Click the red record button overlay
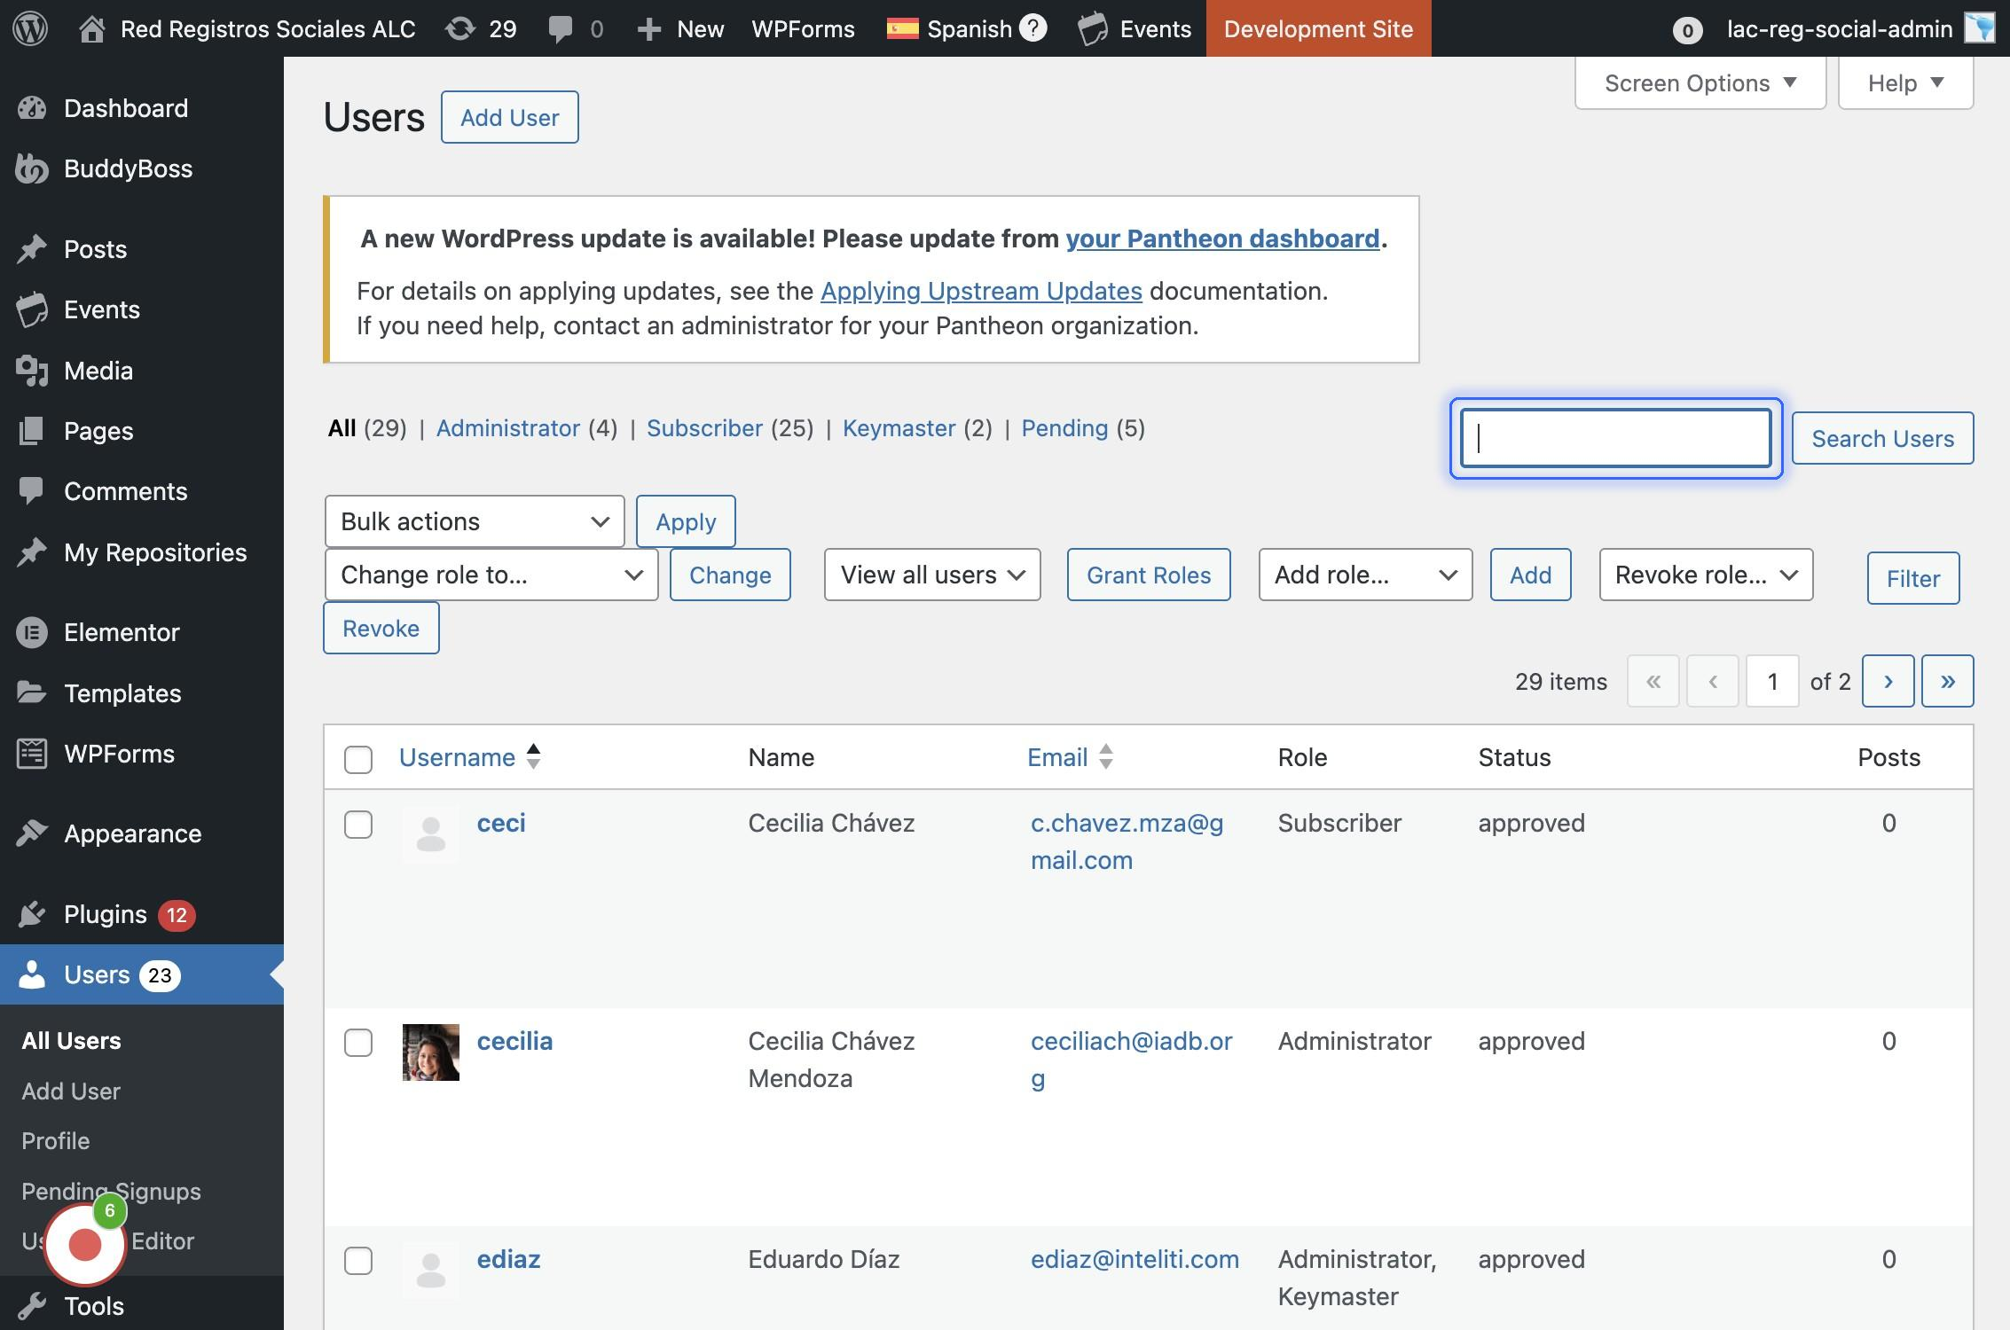Screen dimensions: 2010x1330 (85, 1245)
